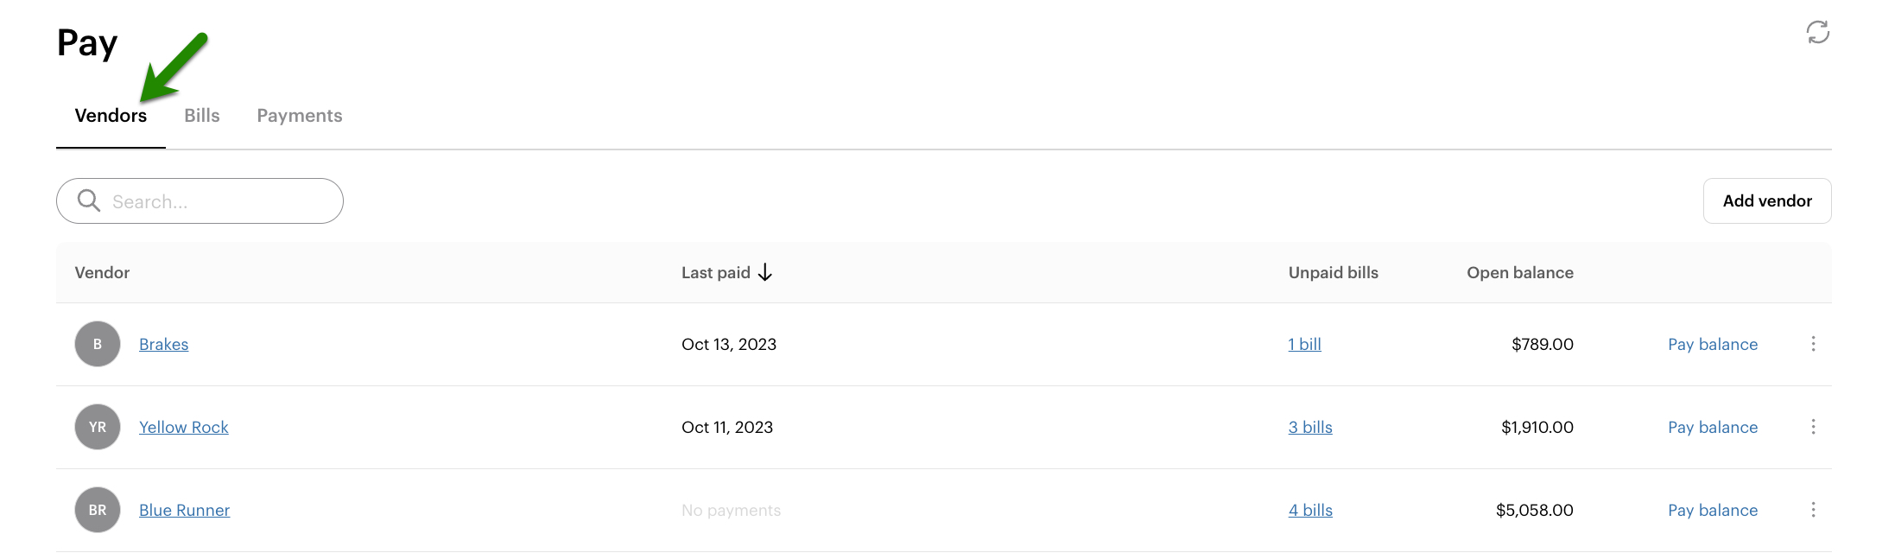This screenshot has height=553, width=1895.
Task: Open the Payments tab
Action: click(x=300, y=116)
